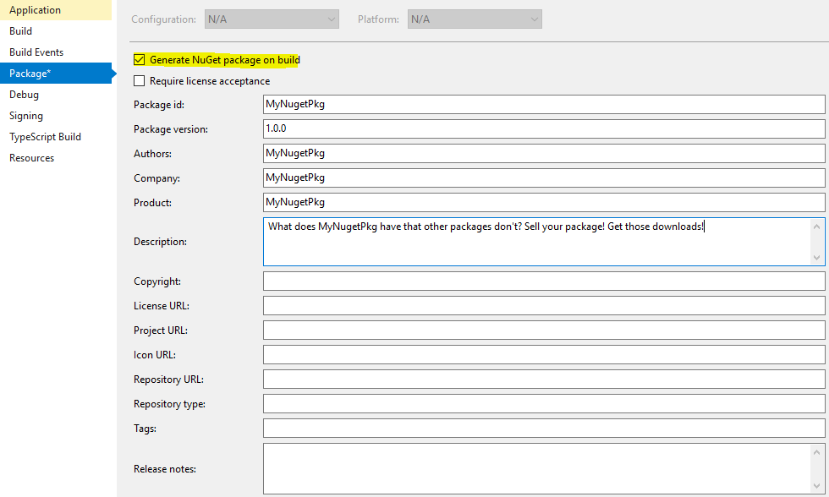
Task: Enable Require license acceptance
Action: (x=140, y=80)
